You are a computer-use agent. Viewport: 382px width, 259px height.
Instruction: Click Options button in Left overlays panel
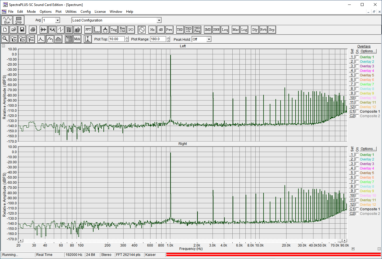[x=368, y=51]
